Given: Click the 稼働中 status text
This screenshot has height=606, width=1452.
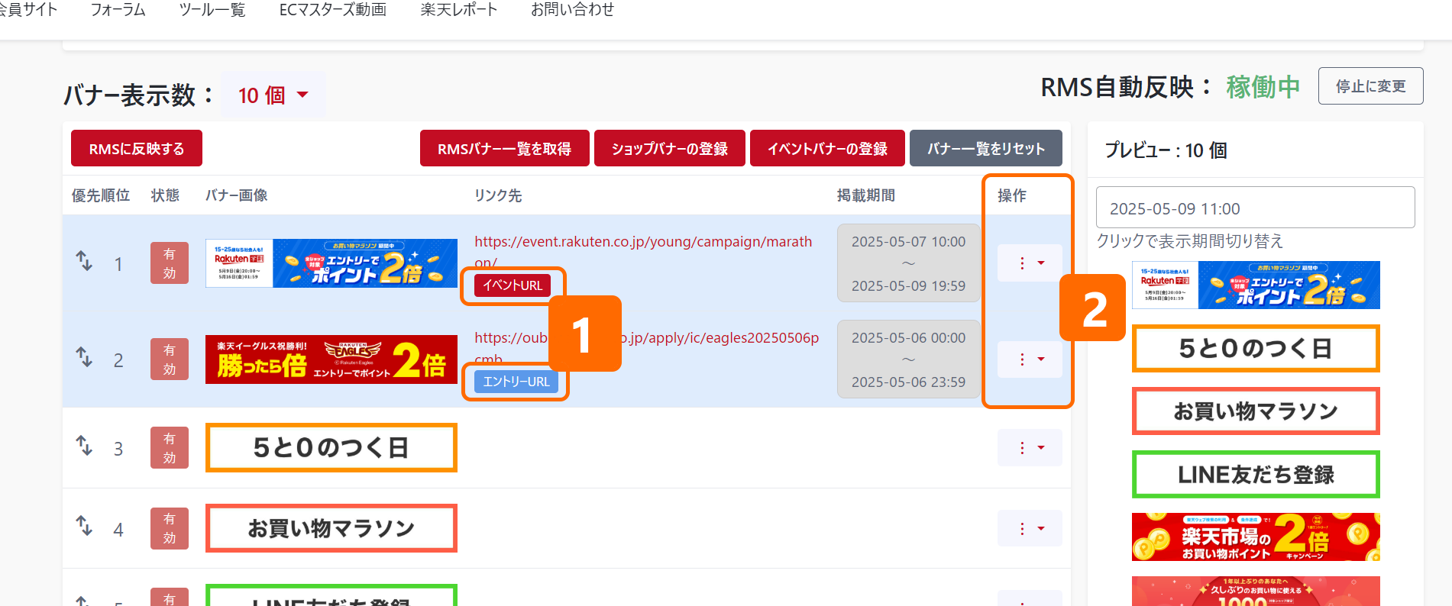Looking at the screenshot, I should tap(1263, 87).
